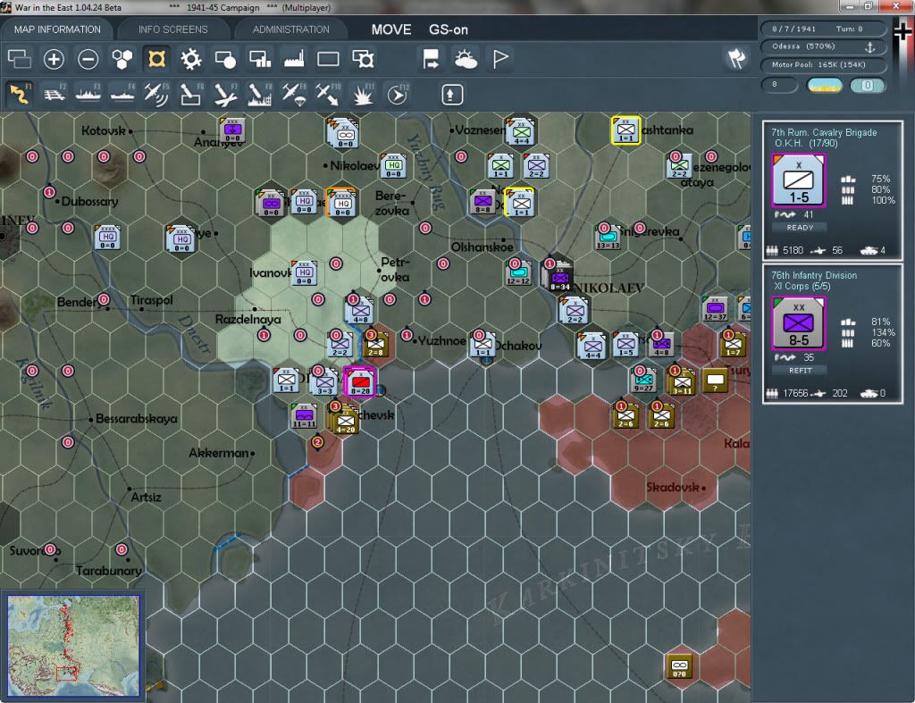Select the 11=11 unit counter near Bessarabskaya coast
915x703 pixels.
click(x=304, y=416)
